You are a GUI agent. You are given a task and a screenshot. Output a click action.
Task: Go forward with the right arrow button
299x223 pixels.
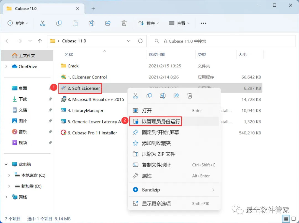[x=19, y=41]
